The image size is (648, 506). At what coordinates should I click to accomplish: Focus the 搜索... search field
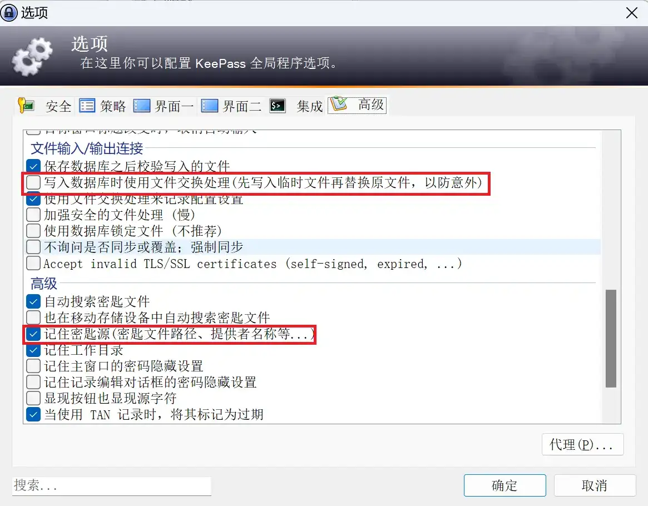click(112, 485)
